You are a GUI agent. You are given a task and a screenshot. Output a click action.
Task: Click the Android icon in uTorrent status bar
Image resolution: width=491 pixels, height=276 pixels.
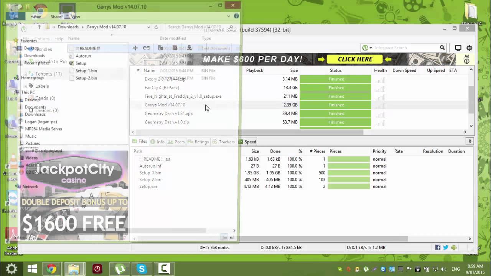(454, 248)
